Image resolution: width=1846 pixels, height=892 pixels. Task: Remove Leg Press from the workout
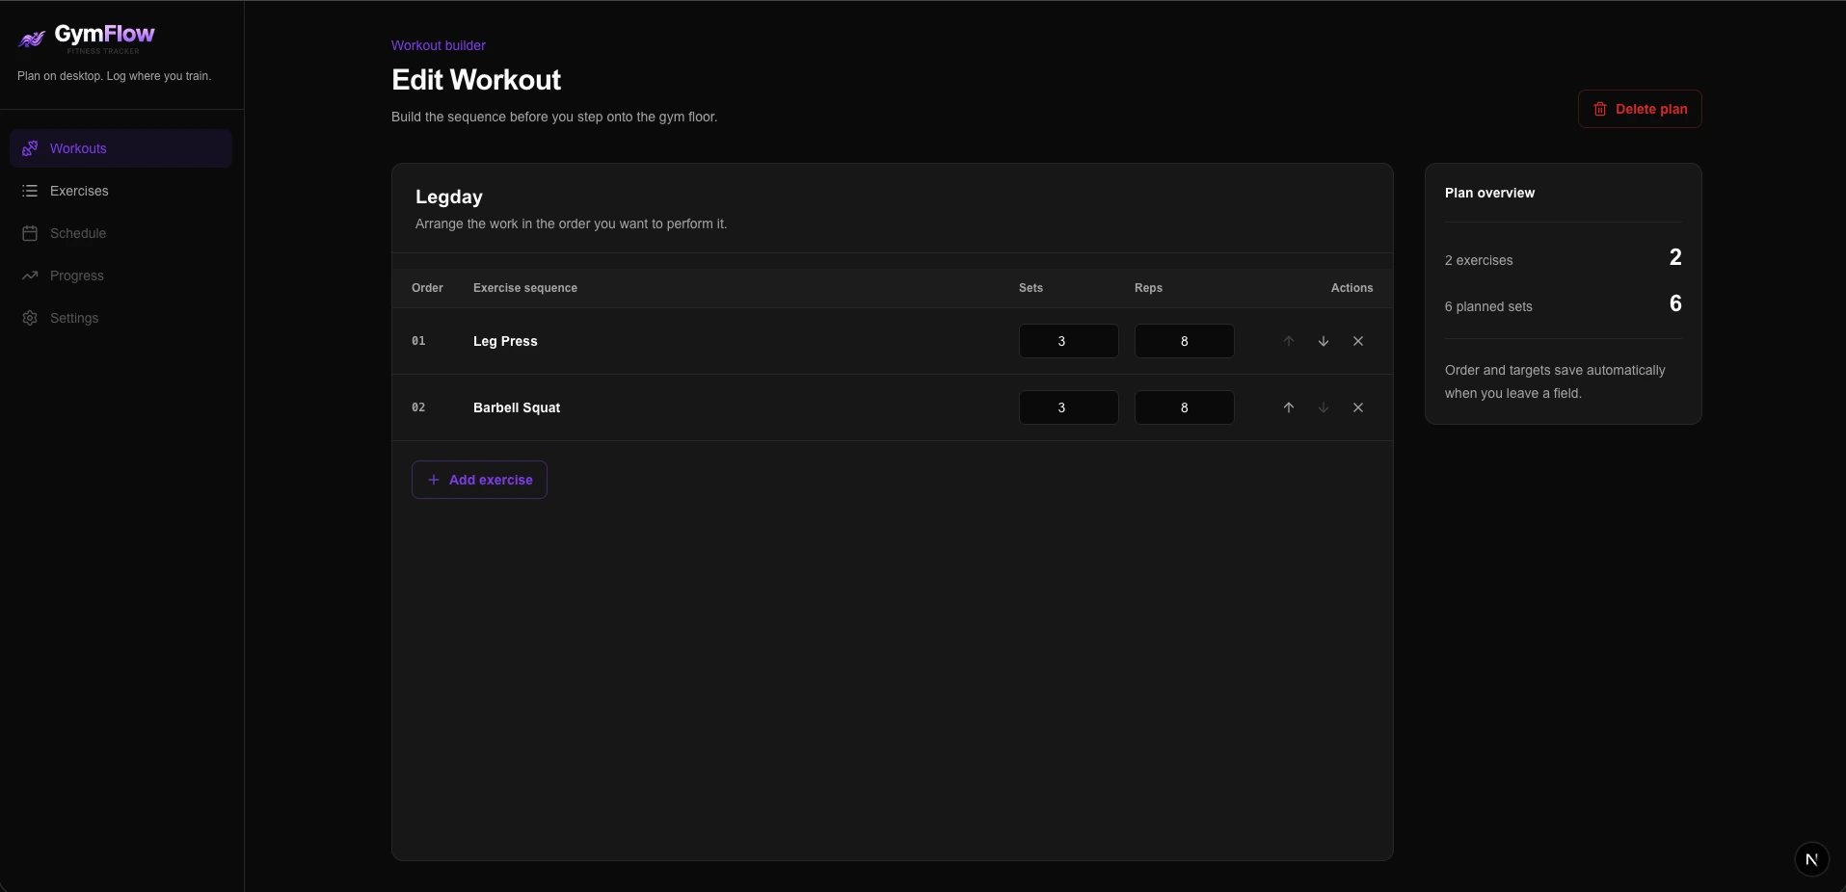coord(1358,341)
